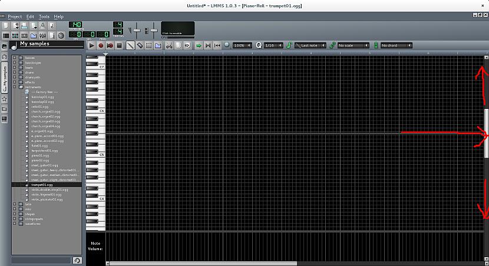Open the Edit menu
This screenshot has height=266, width=489.
coord(30,16)
